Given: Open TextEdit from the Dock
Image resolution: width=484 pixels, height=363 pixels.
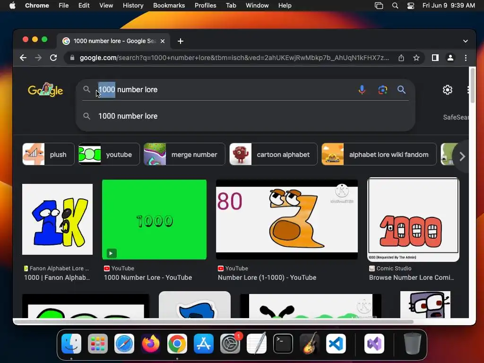Looking at the screenshot, I should click(257, 344).
